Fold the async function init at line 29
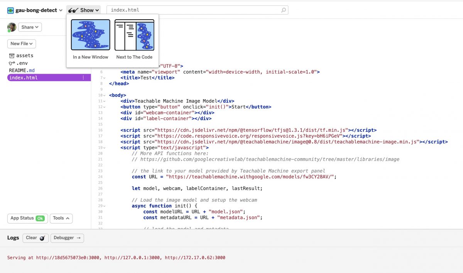 coord(104,206)
